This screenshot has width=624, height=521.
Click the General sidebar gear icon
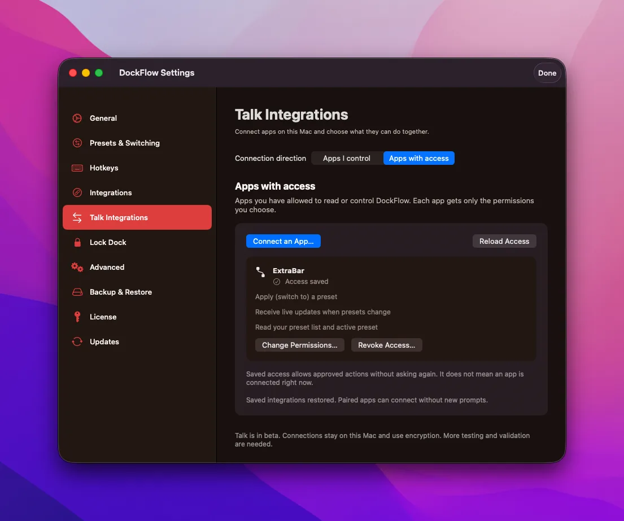77,118
